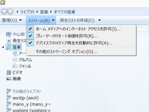Open breadcrumb arrow before ライブラリ

(17, 12)
